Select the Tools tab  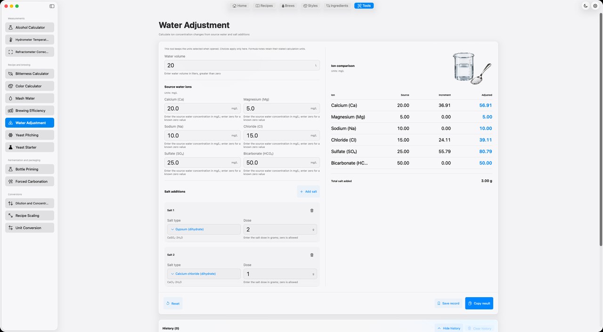pyautogui.click(x=364, y=6)
